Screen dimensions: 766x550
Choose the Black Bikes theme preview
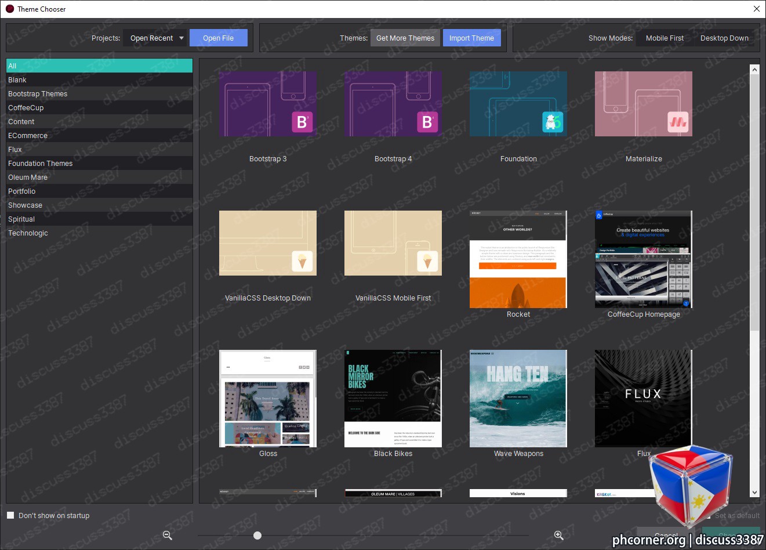click(393, 399)
